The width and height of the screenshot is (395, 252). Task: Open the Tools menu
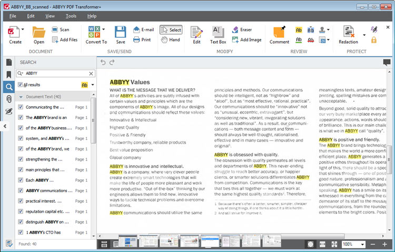[x=71, y=16]
